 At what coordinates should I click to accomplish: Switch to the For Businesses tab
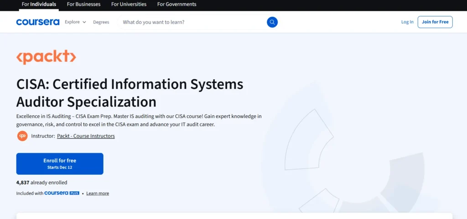coord(83,5)
